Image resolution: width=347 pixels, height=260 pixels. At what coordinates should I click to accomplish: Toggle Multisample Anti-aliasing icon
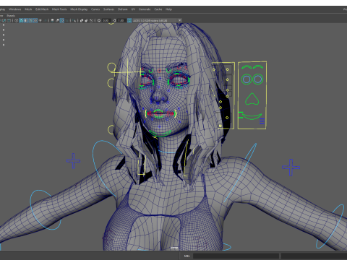(62, 20)
